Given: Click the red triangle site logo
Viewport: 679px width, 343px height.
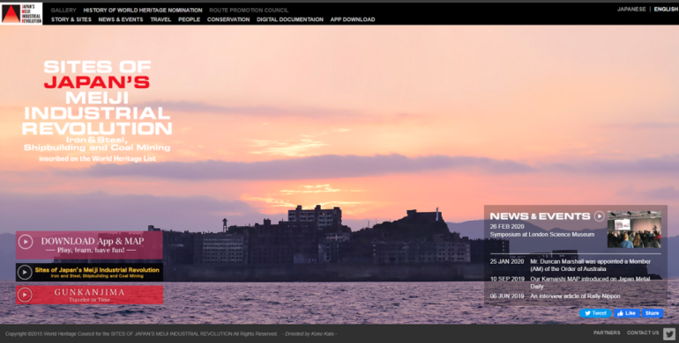Looking at the screenshot, I should click(11, 14).
